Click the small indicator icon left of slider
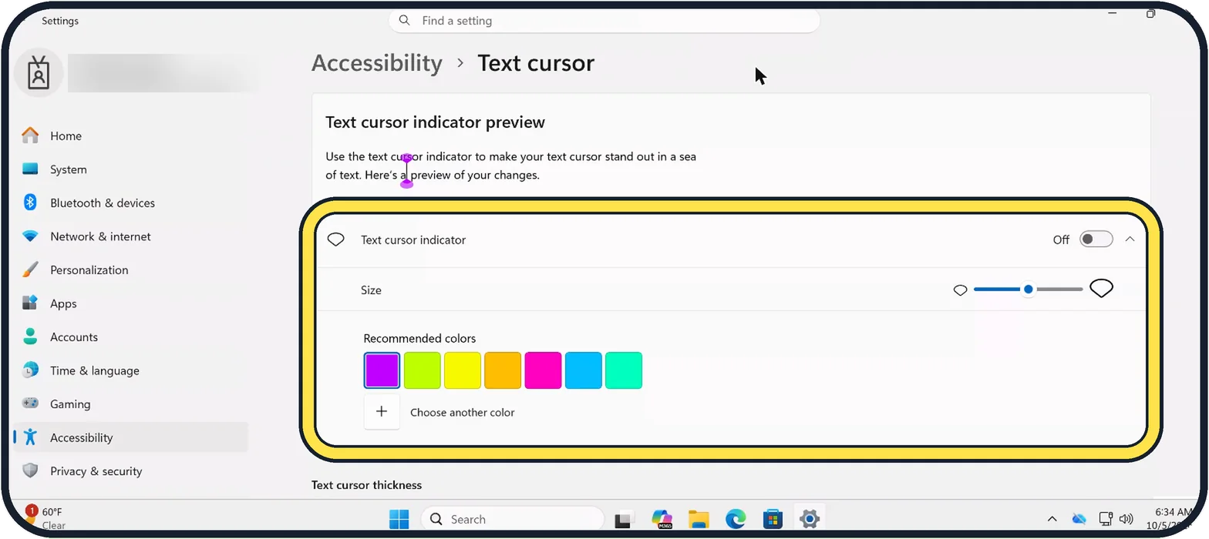 tap(960, 290)
